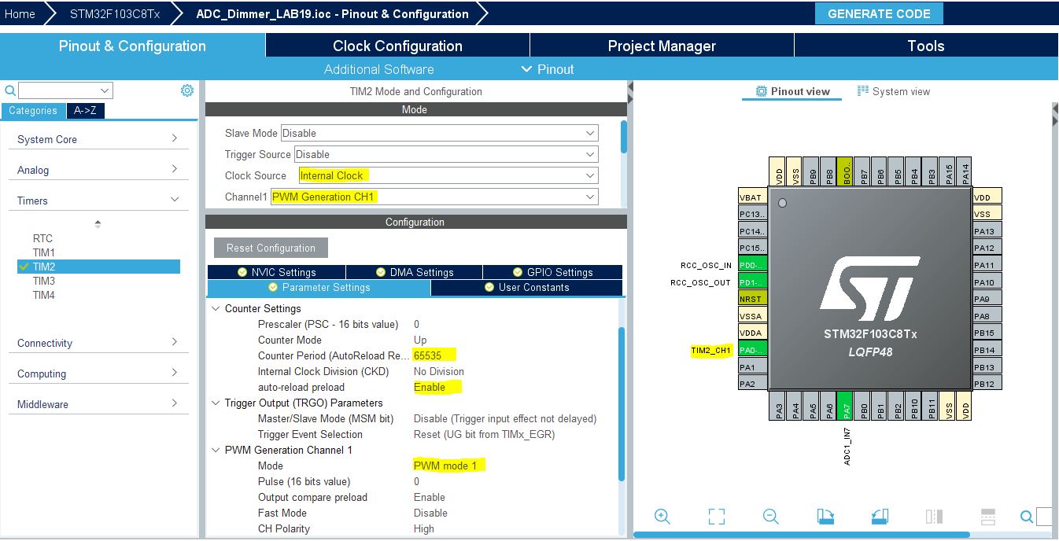Screen dimensions: 1059x541
Task: Open Additional Software
Action: 378,69
